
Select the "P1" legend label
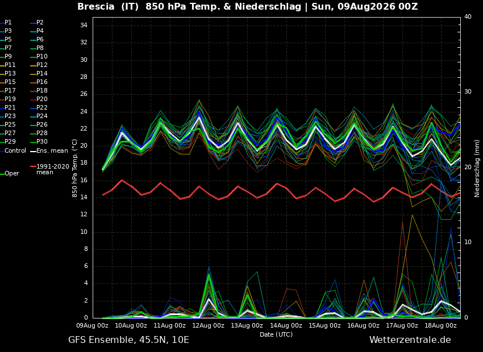pos(8,23)
